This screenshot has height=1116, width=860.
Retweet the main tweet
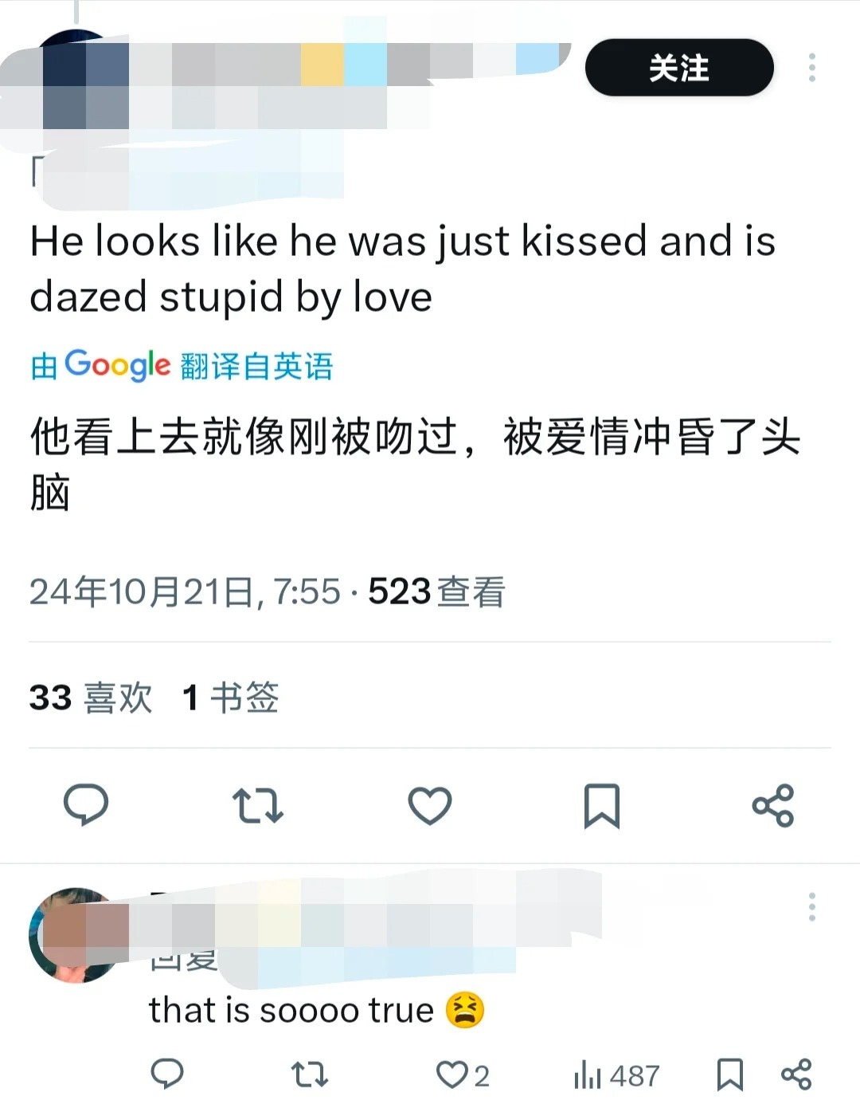pos(257,805)
